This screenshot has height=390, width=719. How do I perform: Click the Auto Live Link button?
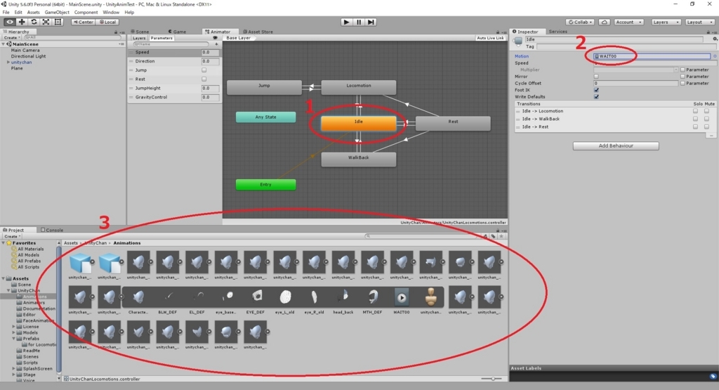click(490, 38)
